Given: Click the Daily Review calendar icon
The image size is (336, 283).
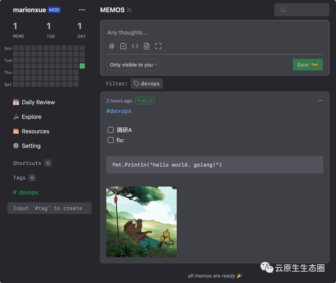Looking at the screenshot, I should (16, 102).
